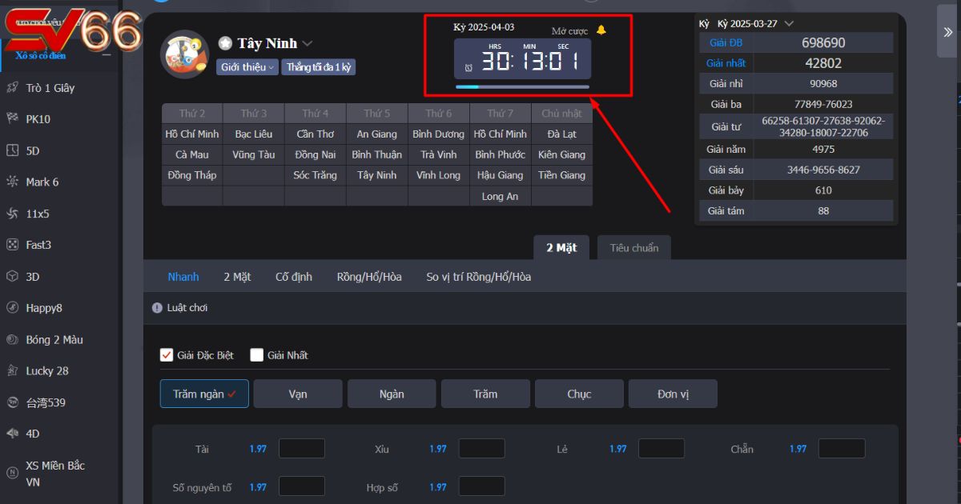Click the countdown progress bar under timer
961x504 pixels.
[522, 86]
